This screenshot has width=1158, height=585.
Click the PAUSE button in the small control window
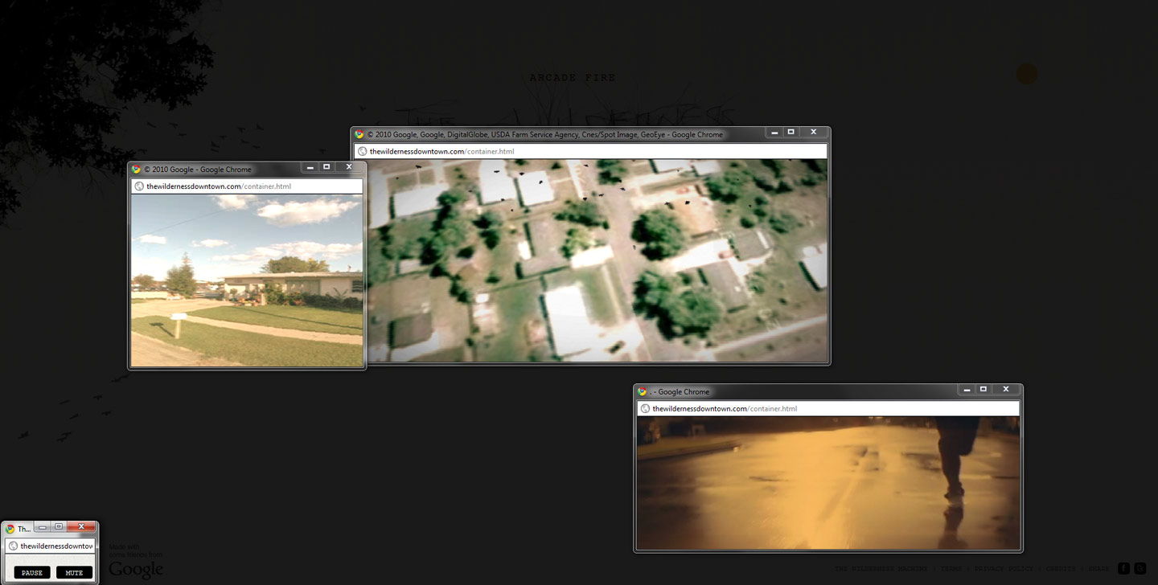point(32,573)
